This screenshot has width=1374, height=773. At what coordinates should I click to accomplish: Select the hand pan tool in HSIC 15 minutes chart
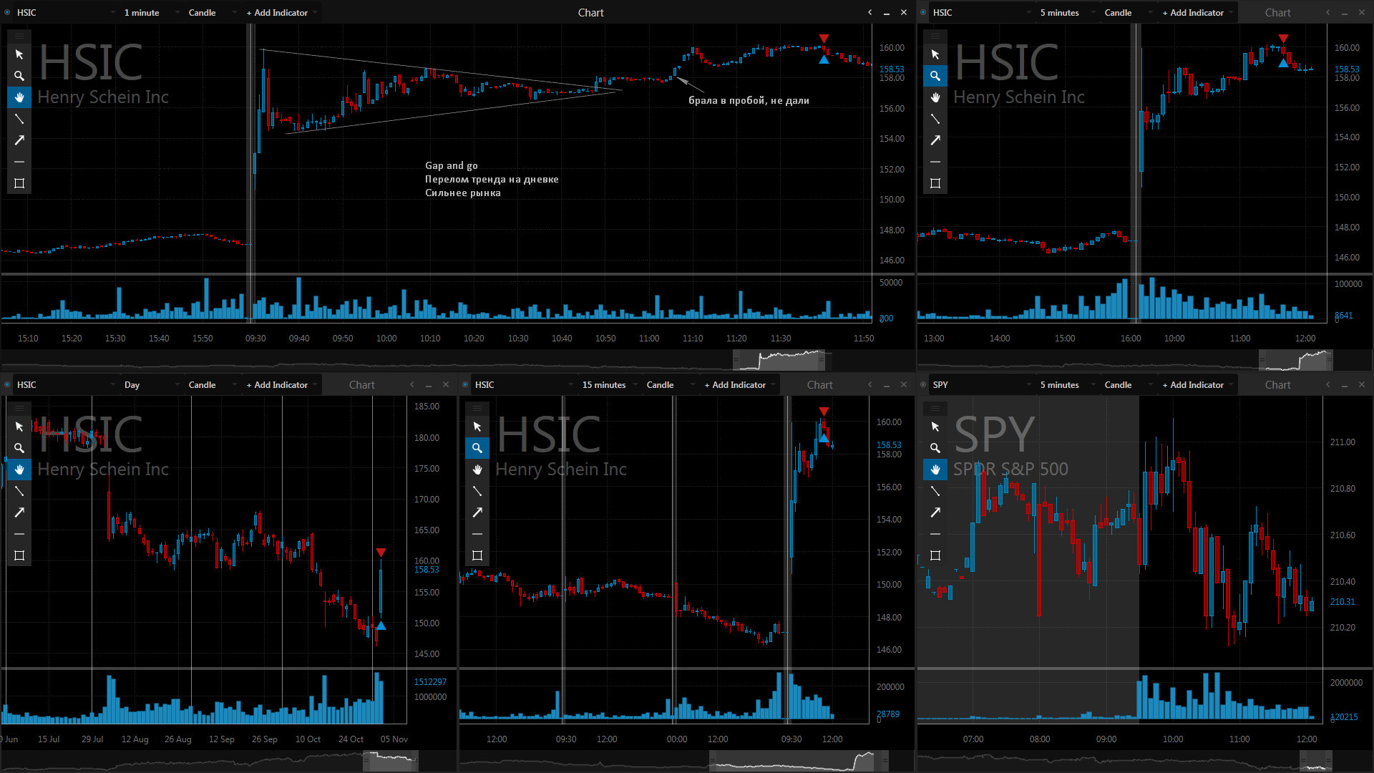tap(477, 470)
